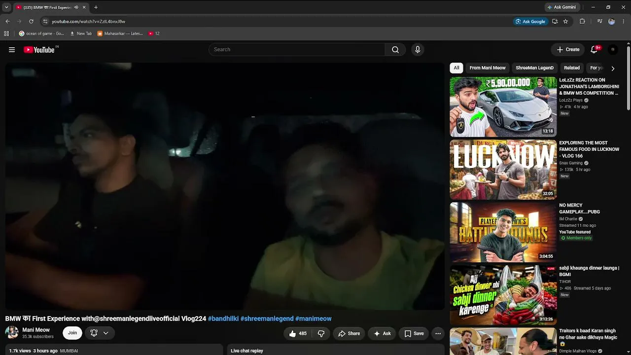Open a new browser tab with plus

tap(96, 7)
